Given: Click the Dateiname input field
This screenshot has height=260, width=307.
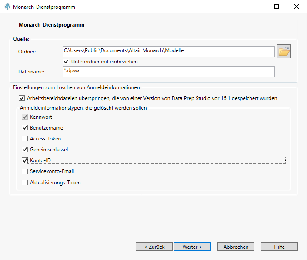Looking at the screenshot, I should (x=168, y=71).
